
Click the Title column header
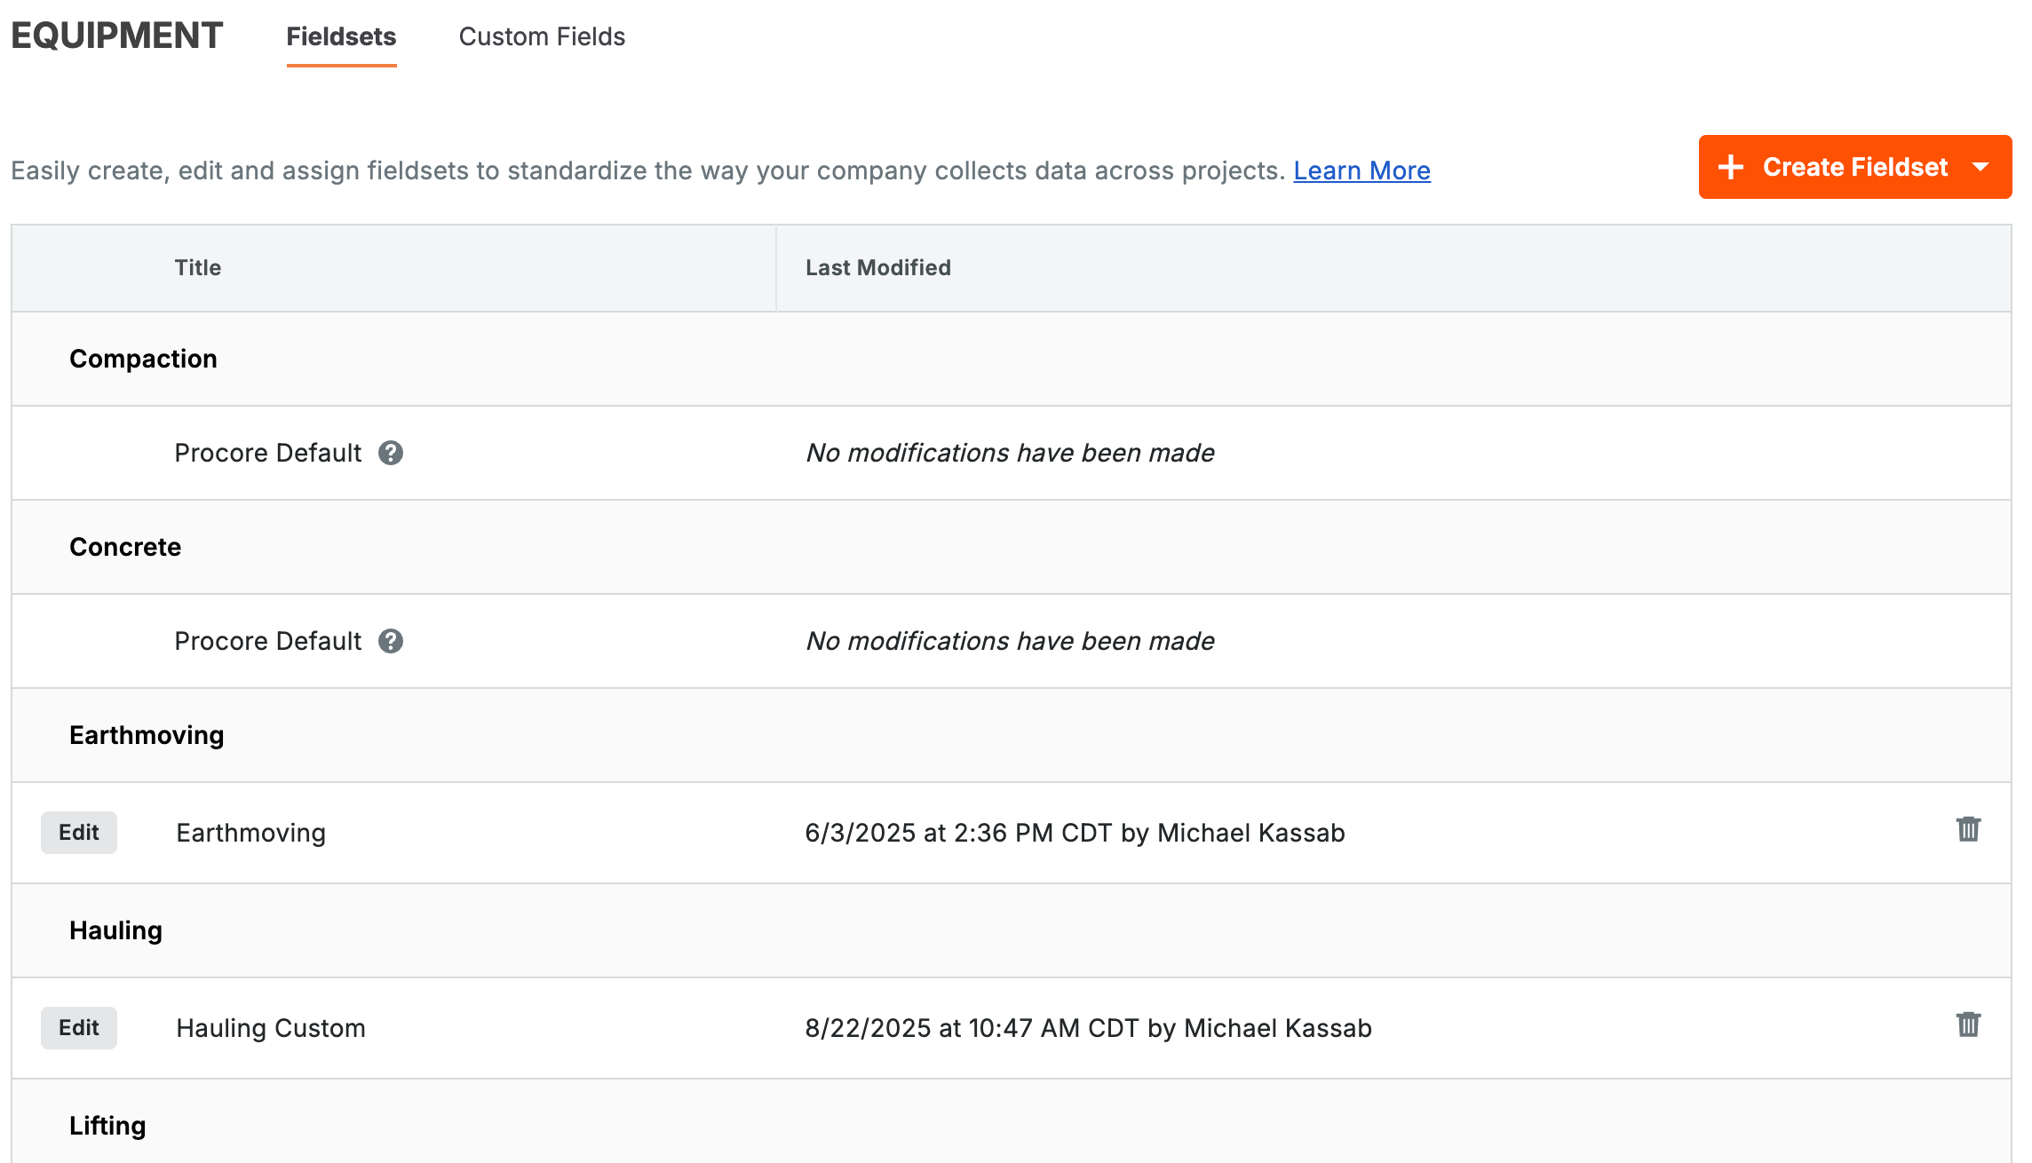click(x=197, y=267)
